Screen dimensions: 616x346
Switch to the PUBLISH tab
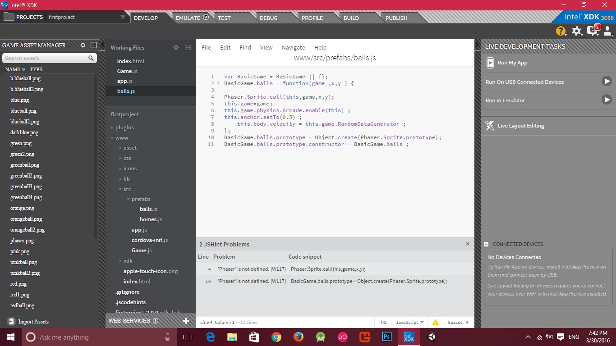pos(396,18)
